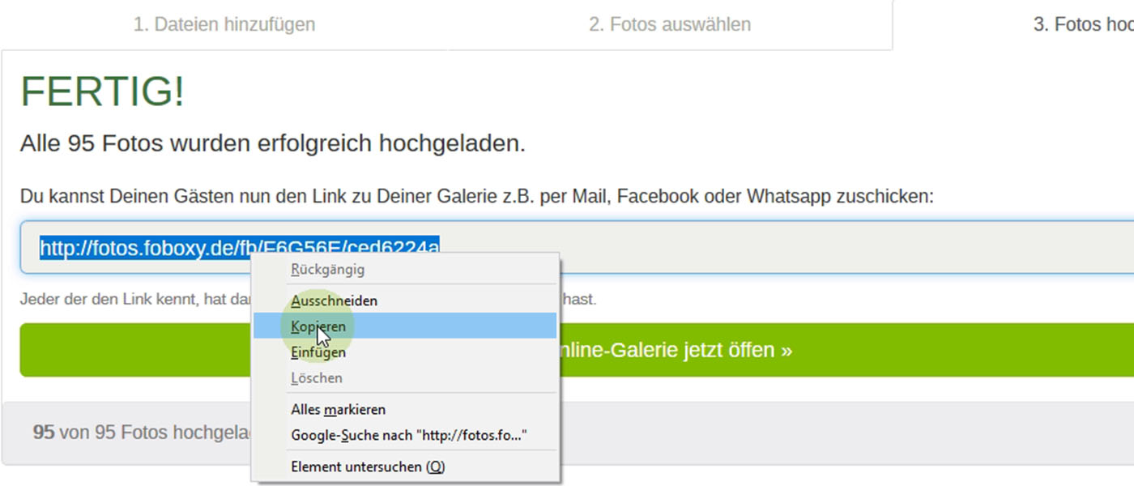Viewport: 1134px width, 486px height.
Task: Click empty space right of the URL text
Action: 810,246
